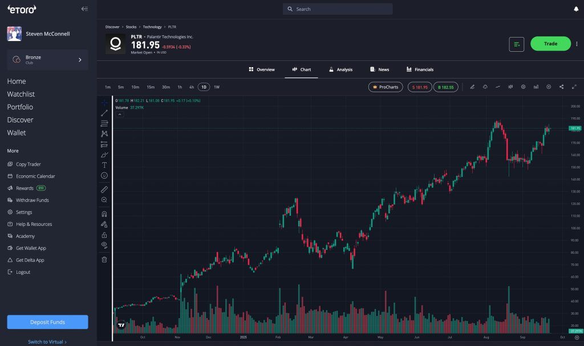This screenshot has height=346, width=584.
Task: Open the News tab
Action: (379, 69)
